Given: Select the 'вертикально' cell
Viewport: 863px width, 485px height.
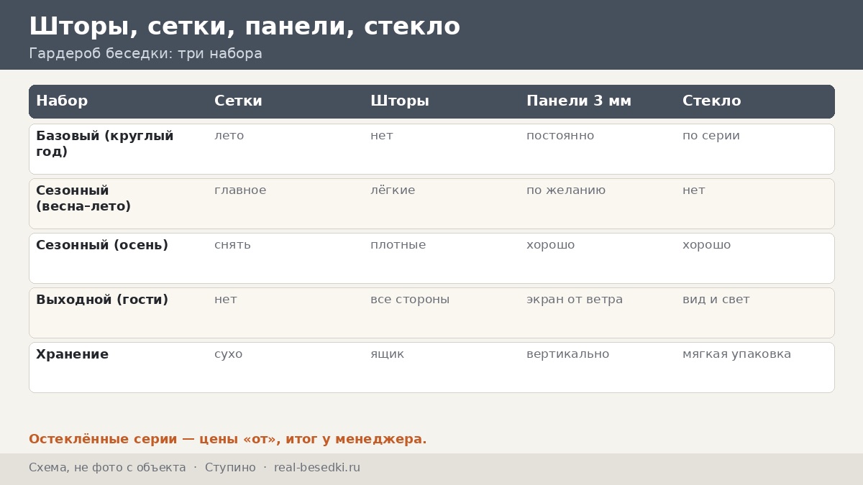Looking at the screenshot, I should (x=568, y=354).
